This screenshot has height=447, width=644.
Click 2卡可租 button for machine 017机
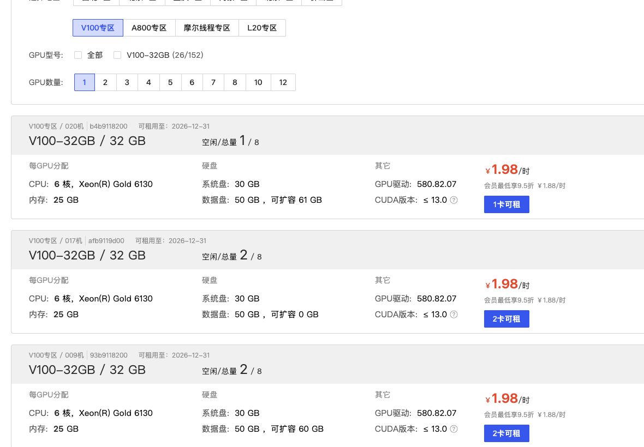[x=506, y=319]
